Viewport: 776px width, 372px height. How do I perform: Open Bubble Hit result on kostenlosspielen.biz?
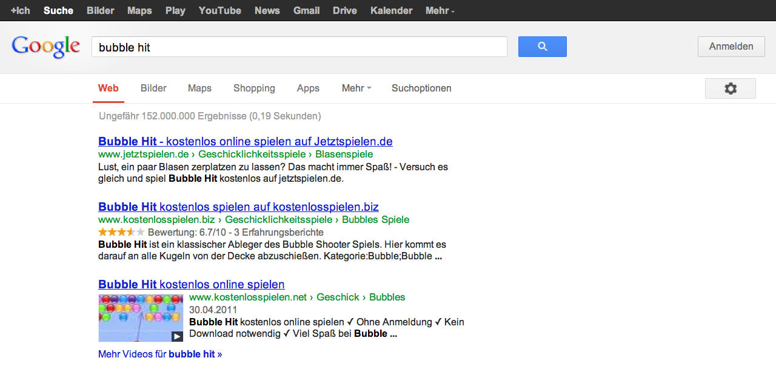[238, 207]
